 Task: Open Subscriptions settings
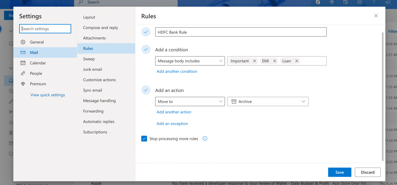pyautogui.click(x=106, y=132)
